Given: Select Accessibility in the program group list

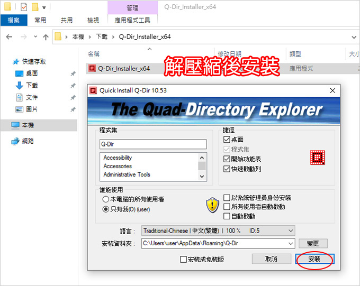Looking at the screenshot, I should 118,158.
